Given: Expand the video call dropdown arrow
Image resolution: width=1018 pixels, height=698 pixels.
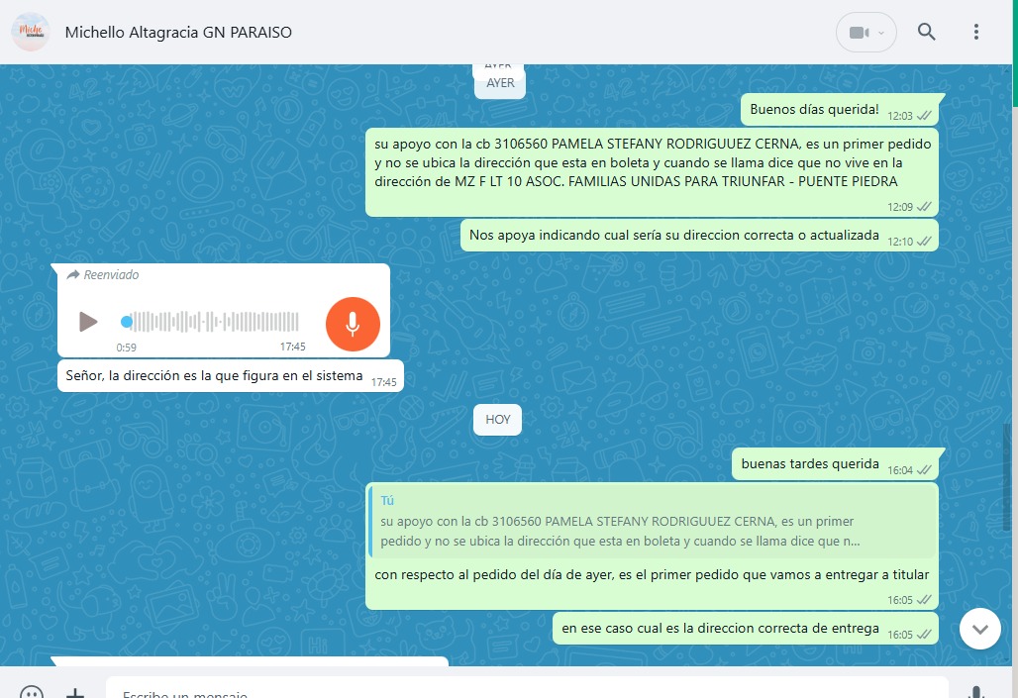Looking at the screenshot, I should [882, 33].
